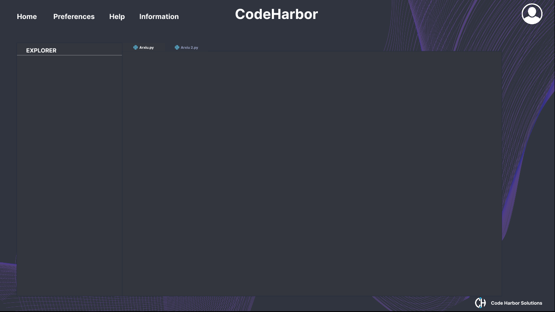Click the Python icon on Arxiu.py tab
555x312 pixels.
click(136, 48)
